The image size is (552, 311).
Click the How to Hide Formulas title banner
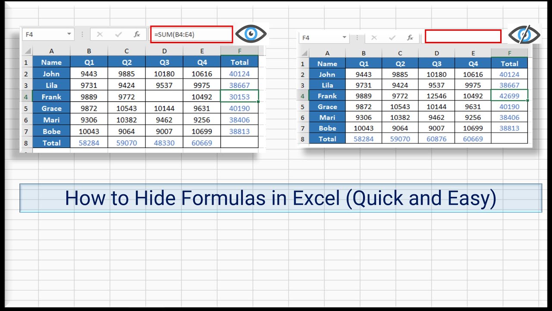click(x=281, y=198)
